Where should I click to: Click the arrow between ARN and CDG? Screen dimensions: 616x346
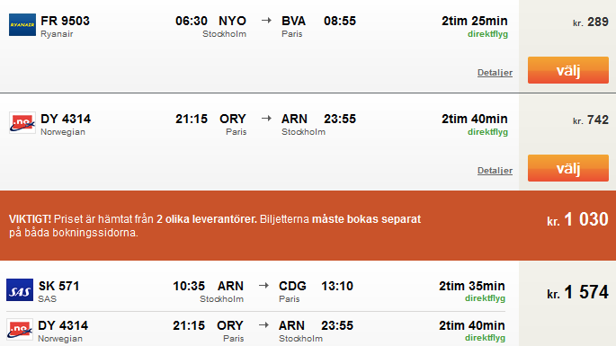coord(263,286)
